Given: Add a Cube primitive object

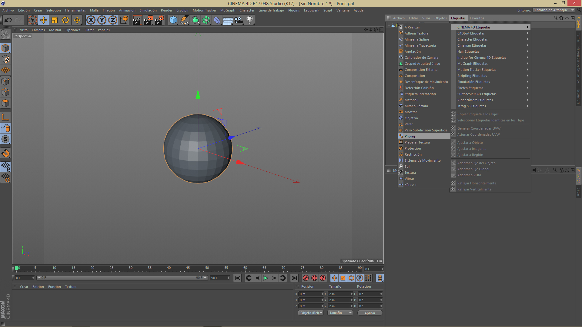Looking at the screenshot, I should click(x=173, y=20).
